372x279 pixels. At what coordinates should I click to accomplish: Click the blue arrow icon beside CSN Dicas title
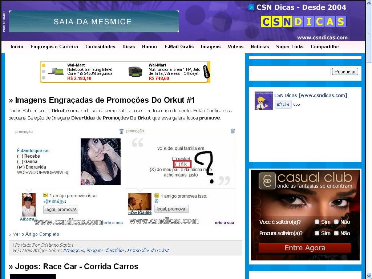pos(251,7)
